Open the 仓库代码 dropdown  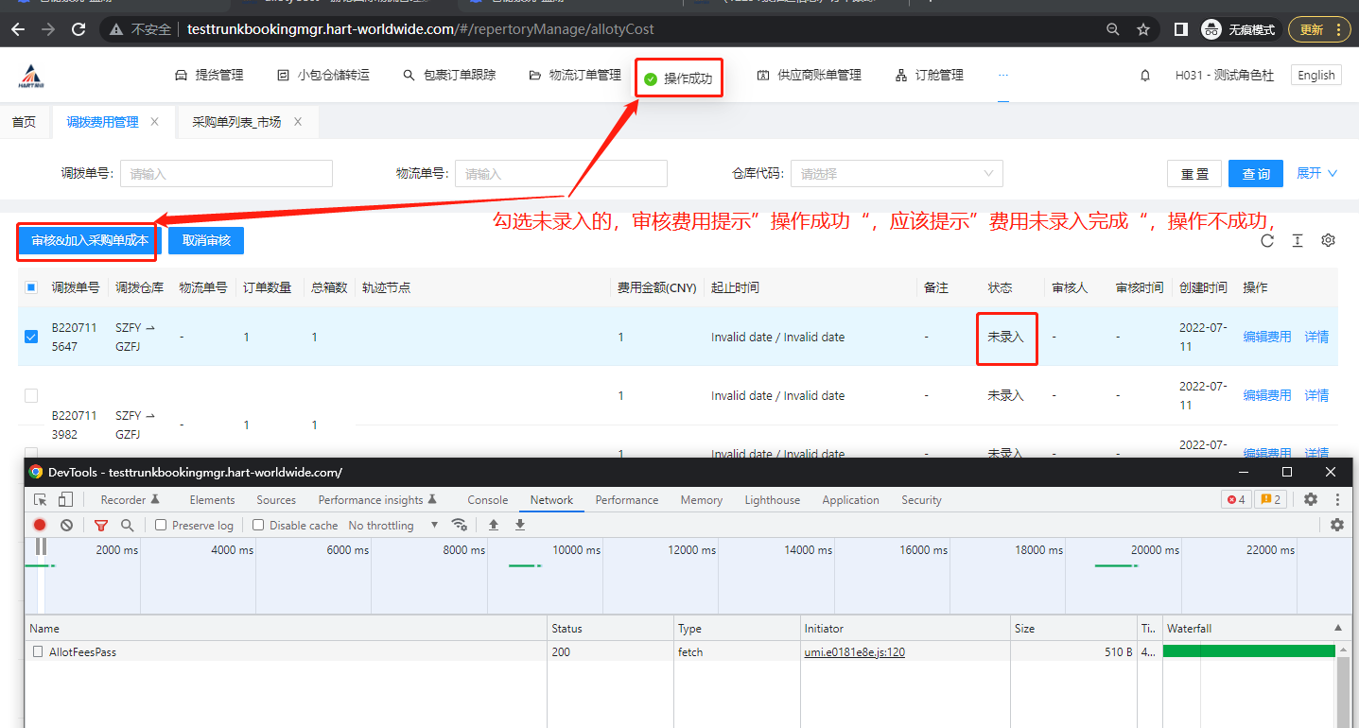[896, 174]
